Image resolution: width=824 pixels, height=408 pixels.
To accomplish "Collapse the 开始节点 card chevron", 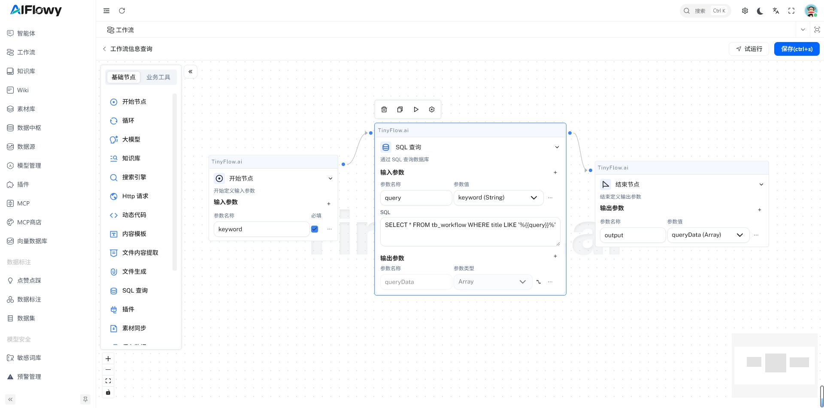I will (330, 178).
